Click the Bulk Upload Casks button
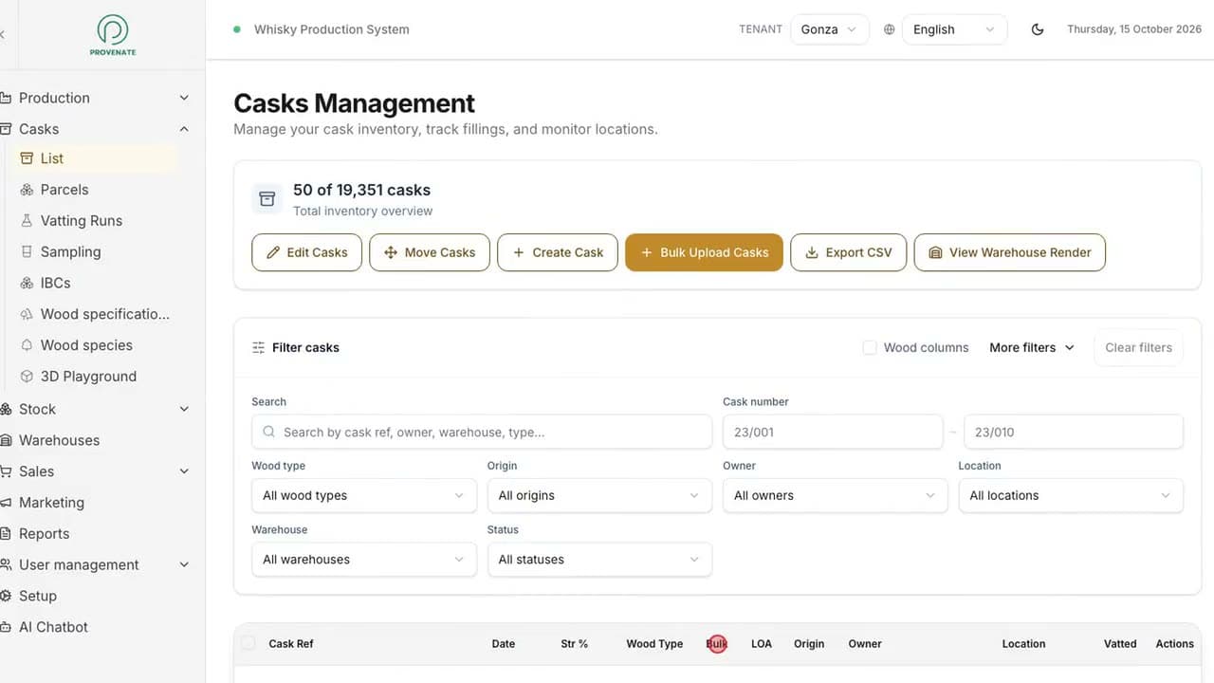The height and width of the screenshot is (683, 1214). tap(704, 252)
